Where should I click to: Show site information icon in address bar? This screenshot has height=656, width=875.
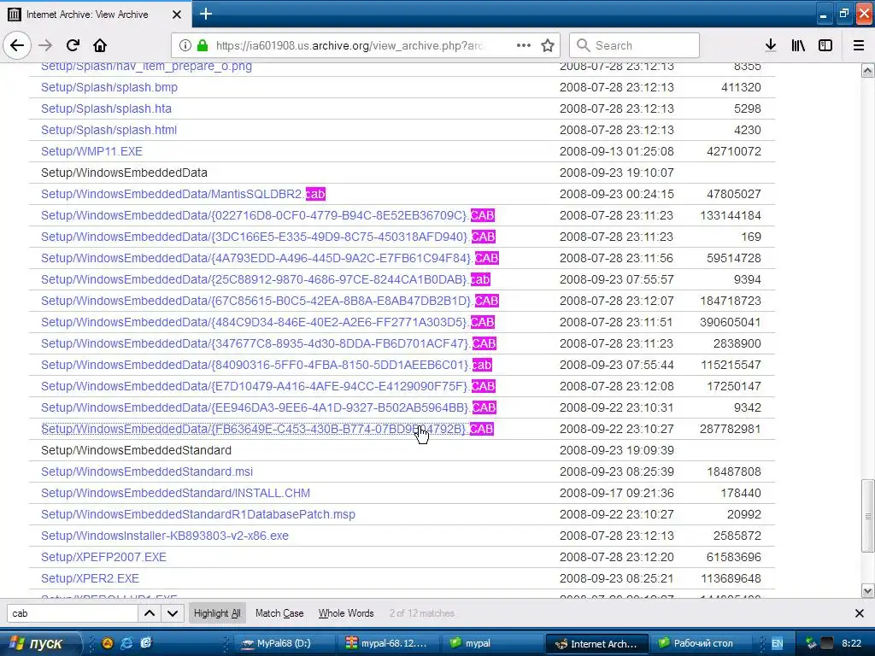click(x=185, y=45)
